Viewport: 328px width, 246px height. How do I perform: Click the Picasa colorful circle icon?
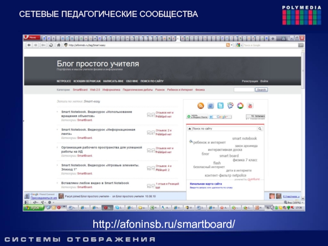240,106
